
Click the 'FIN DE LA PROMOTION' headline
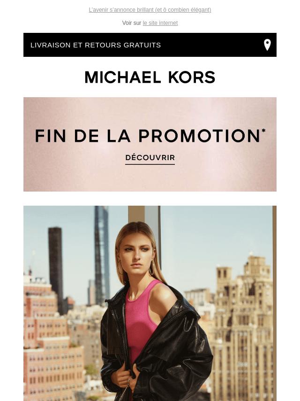pos(148,136)
